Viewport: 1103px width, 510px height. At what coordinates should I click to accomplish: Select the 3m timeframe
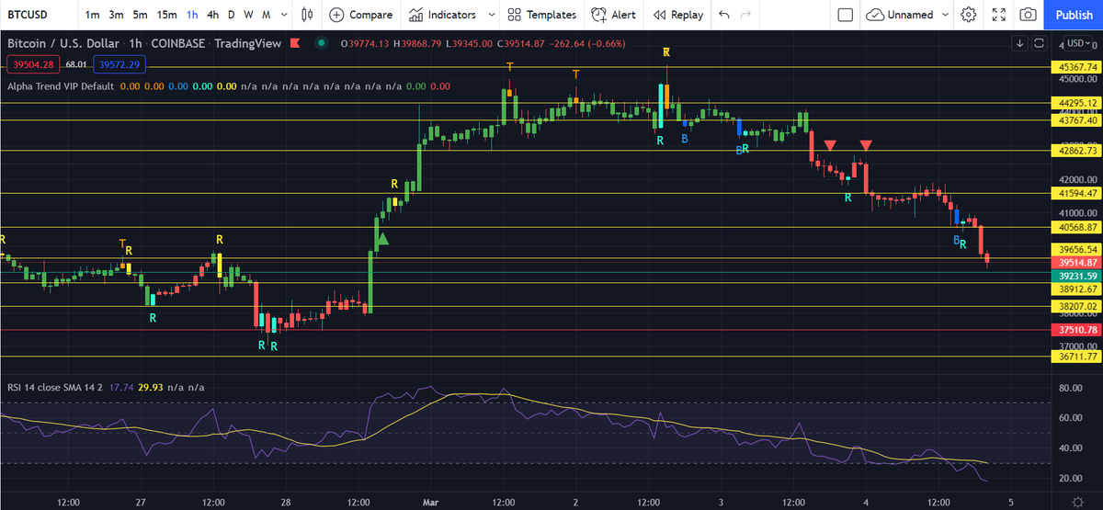(116, 15)
